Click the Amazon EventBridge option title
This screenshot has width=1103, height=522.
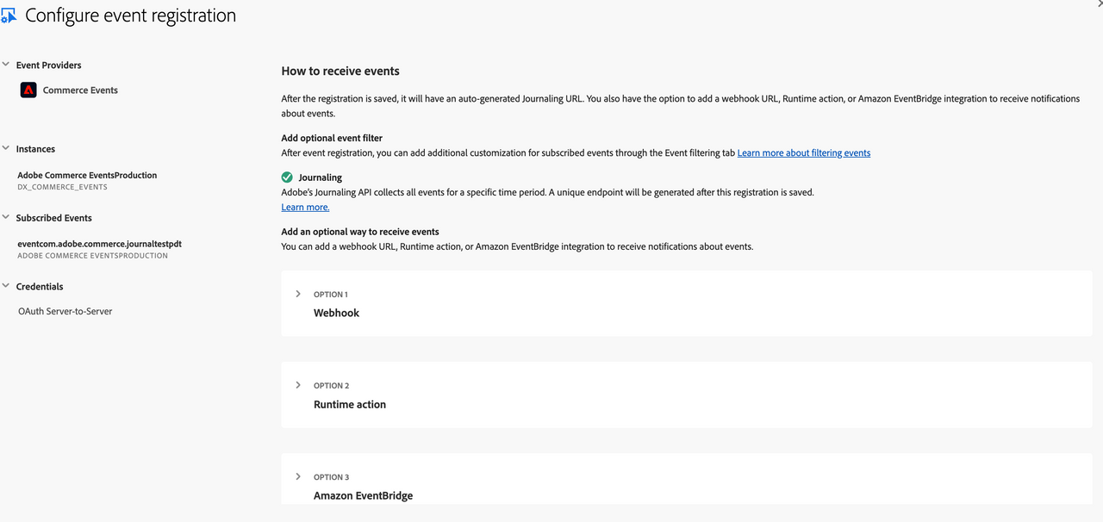tap(363, 495)
